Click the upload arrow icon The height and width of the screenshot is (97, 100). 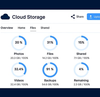pos(91,17)
